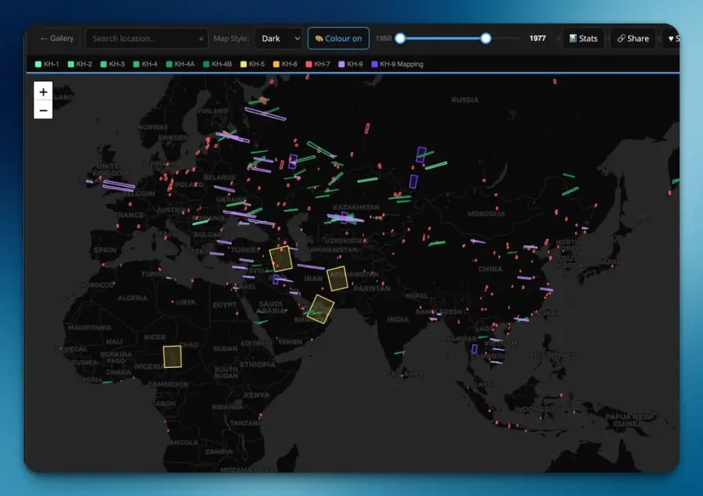Click the KH-3 legend entry
The height and width of the screenshot is (496, 703).
click(x=112, y=64)
